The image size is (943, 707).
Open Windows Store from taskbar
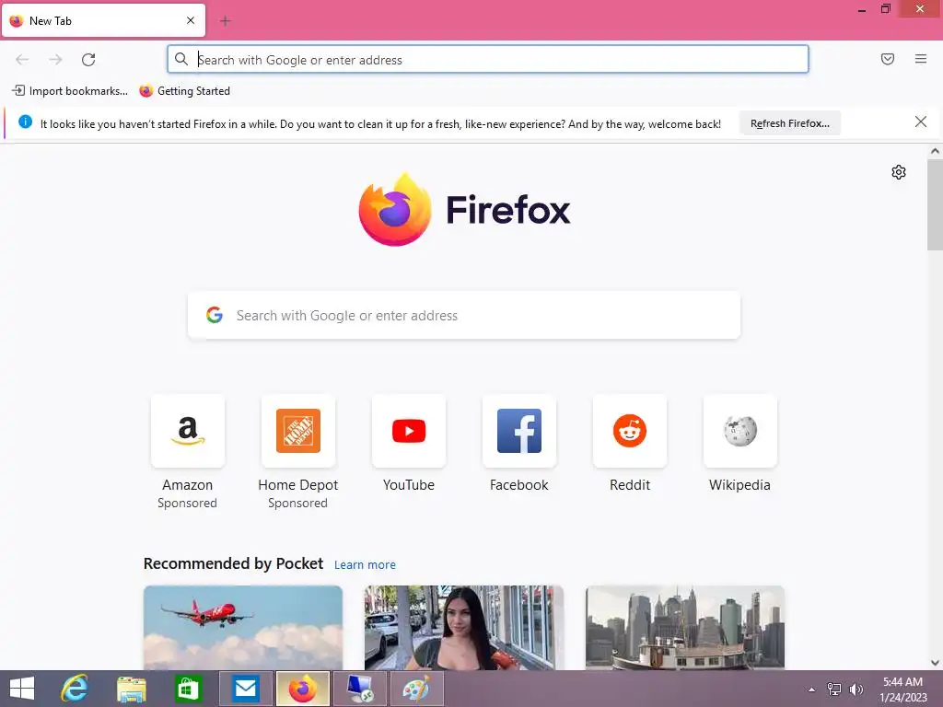click(188, 689)
